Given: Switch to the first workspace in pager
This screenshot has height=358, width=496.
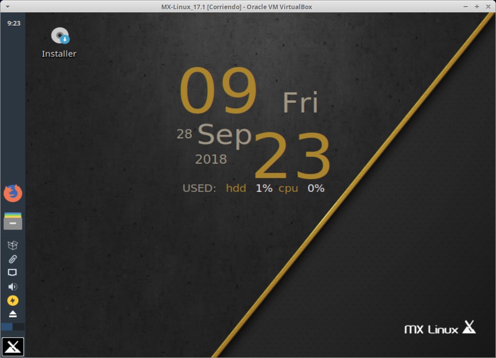Looking at the screenshot, I should pyautogui.click(x=7, y=327).
